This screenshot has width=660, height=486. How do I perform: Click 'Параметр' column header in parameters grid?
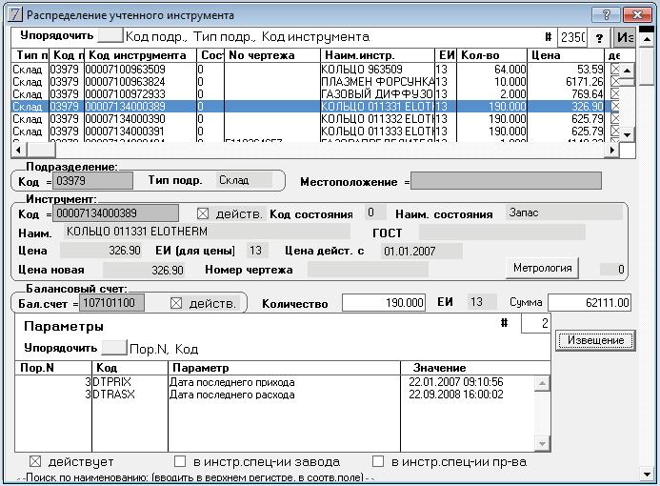[284, 368]
